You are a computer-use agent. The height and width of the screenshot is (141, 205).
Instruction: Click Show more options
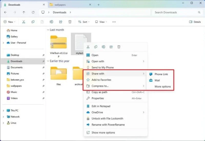[x=116, y=133]
